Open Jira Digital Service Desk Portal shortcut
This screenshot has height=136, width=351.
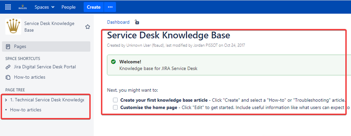pos(45,67)
